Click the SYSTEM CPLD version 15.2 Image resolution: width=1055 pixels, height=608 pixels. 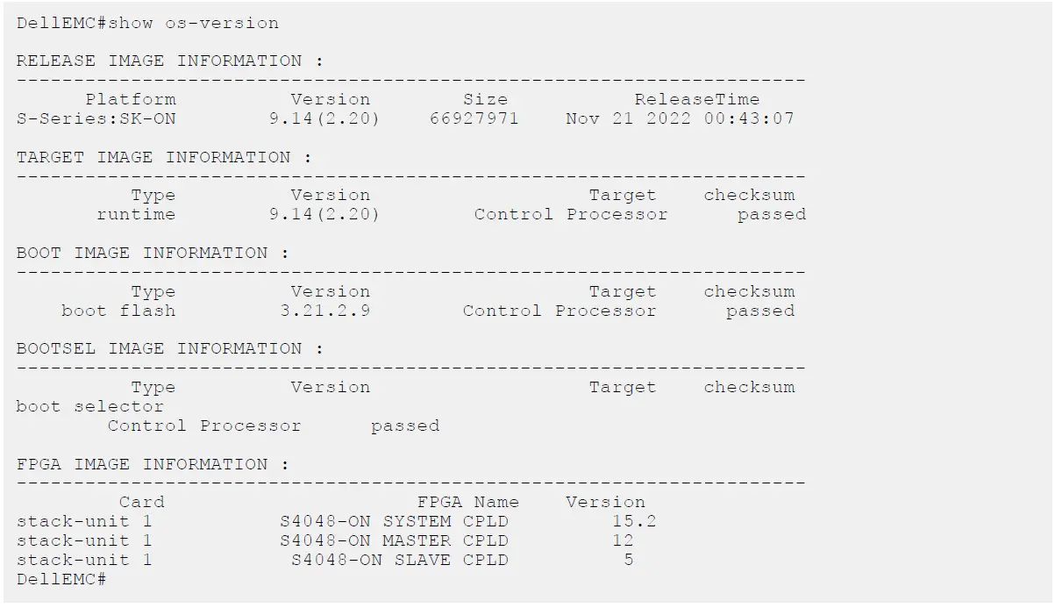point(634,522)
